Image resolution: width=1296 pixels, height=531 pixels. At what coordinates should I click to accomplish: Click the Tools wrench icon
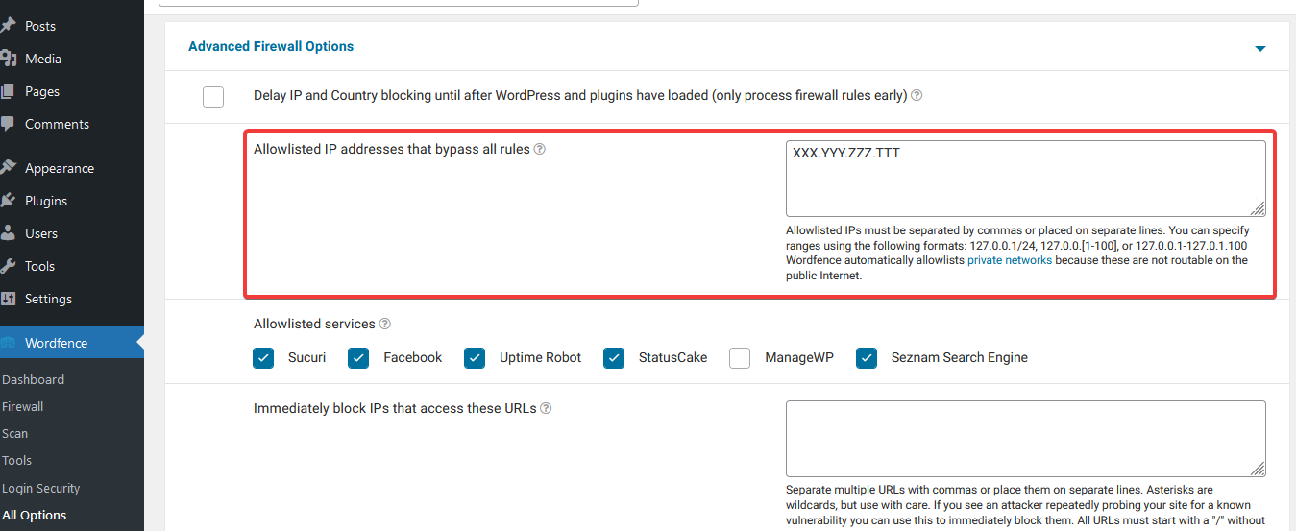(x=8, y=266)
